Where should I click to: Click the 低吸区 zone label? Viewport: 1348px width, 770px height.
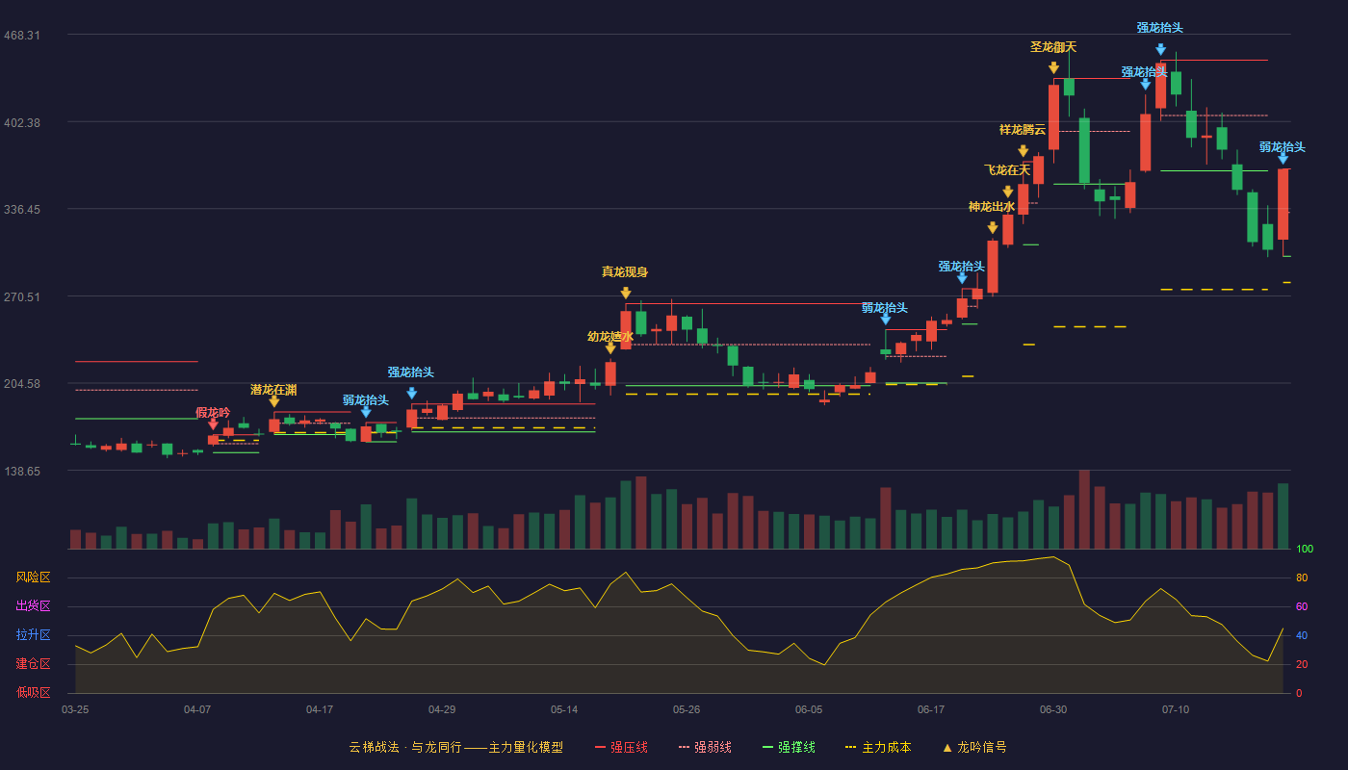pos(33,692)
